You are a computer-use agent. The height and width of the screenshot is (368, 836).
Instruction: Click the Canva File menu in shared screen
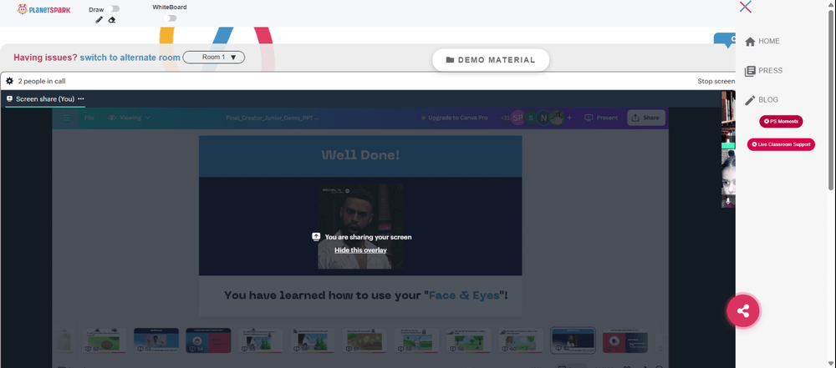pos(89,118)
